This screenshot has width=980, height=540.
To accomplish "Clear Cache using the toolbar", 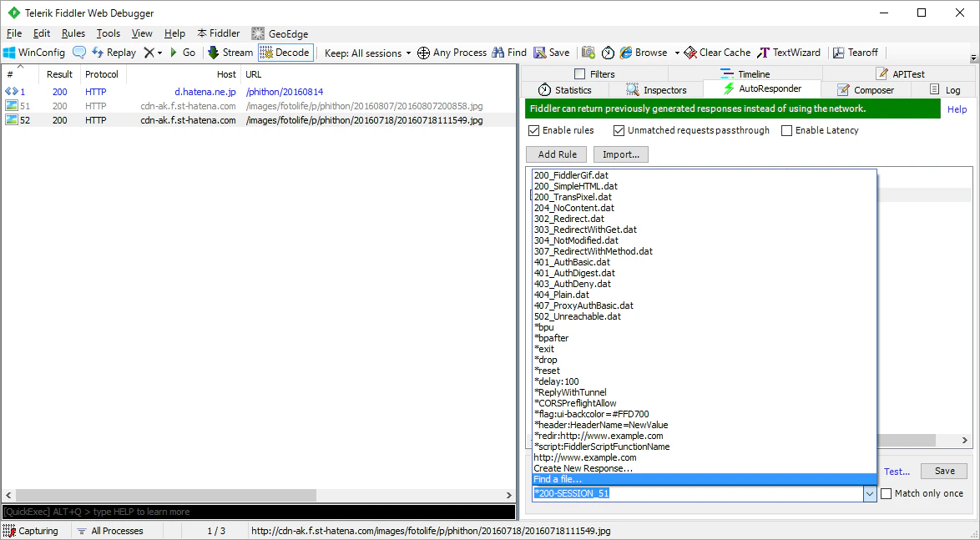I will click(x=718, y=53).
